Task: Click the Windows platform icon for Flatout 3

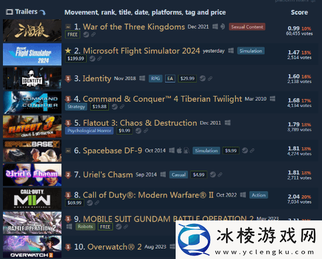Action: click(228, 123)
